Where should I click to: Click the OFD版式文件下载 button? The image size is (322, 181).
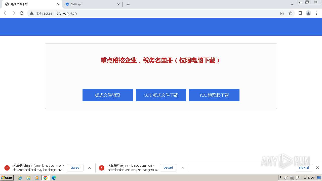pos(161,95)
